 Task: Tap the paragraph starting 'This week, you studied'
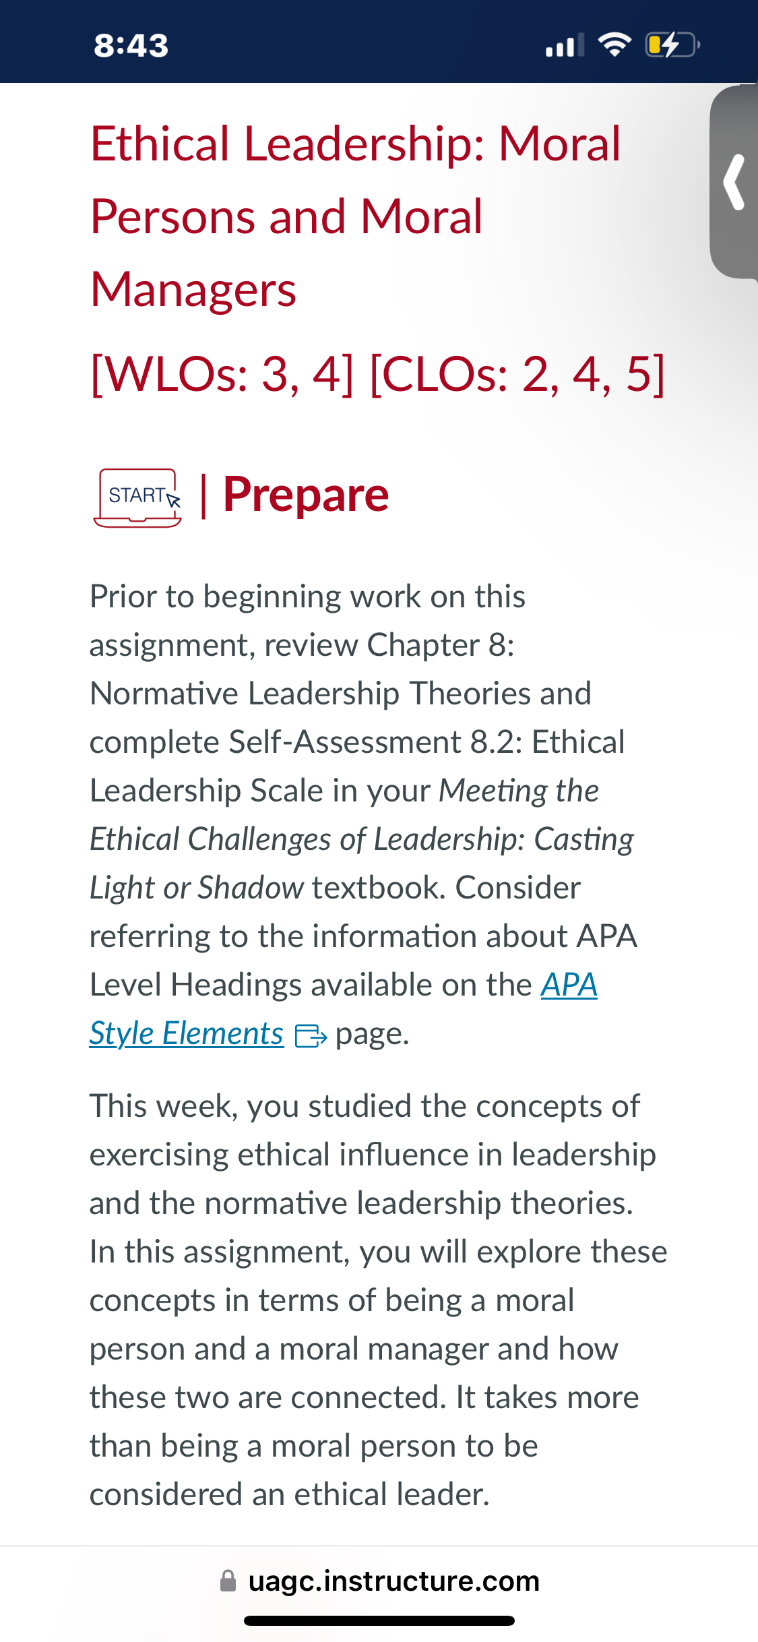point(378,1300)
